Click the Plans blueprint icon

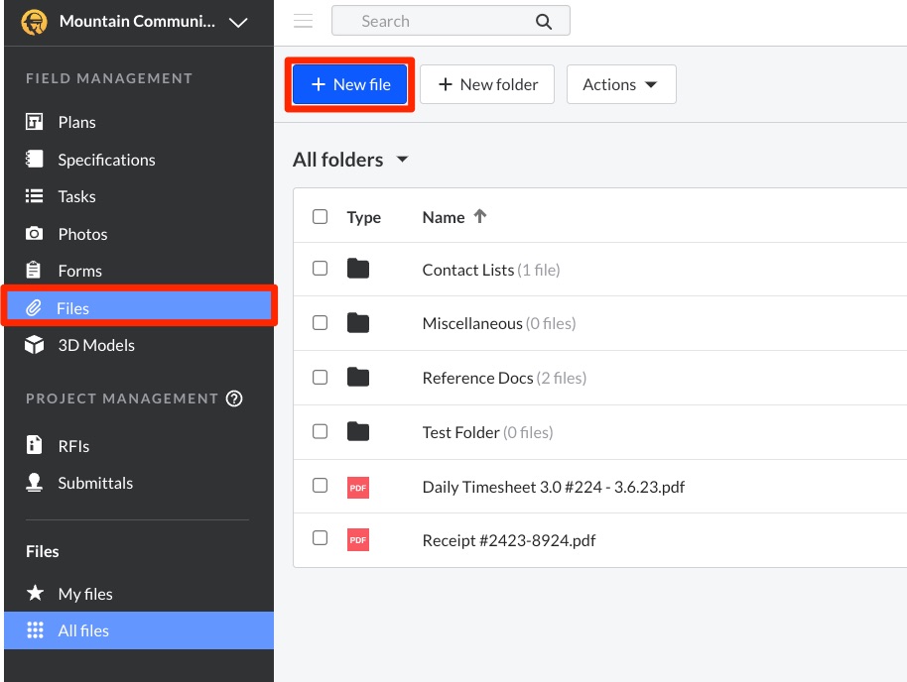[34, 121]
